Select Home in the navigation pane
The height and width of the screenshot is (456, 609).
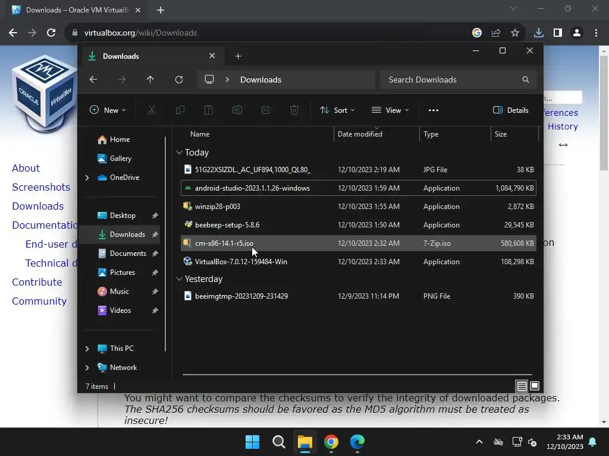tap(120, 140)
